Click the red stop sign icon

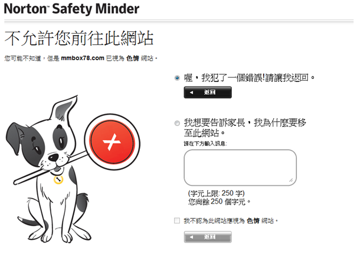point(112,142)
